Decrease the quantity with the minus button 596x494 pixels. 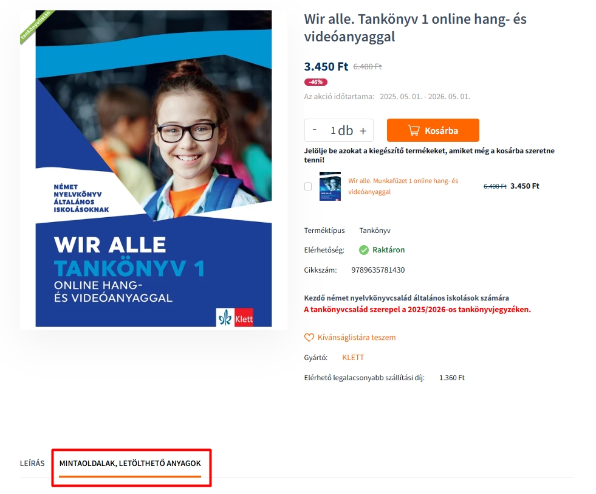(315, 130)
